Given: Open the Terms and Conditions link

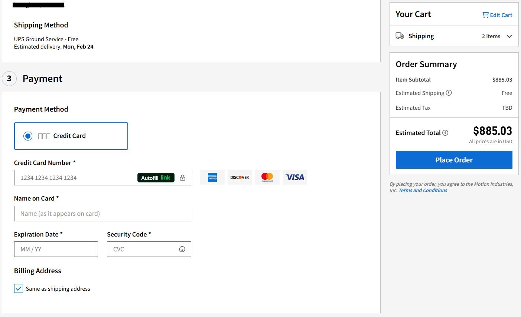Looking at the screenshot, I should 423,190.
